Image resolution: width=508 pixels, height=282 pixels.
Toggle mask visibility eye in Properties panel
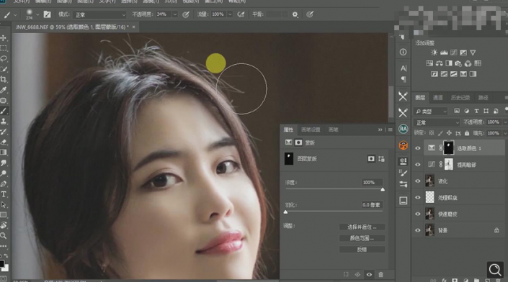click(x=369, y=275)
